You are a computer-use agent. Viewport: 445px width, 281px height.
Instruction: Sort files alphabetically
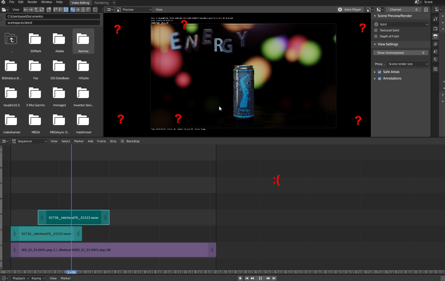(x=73, y=10)
